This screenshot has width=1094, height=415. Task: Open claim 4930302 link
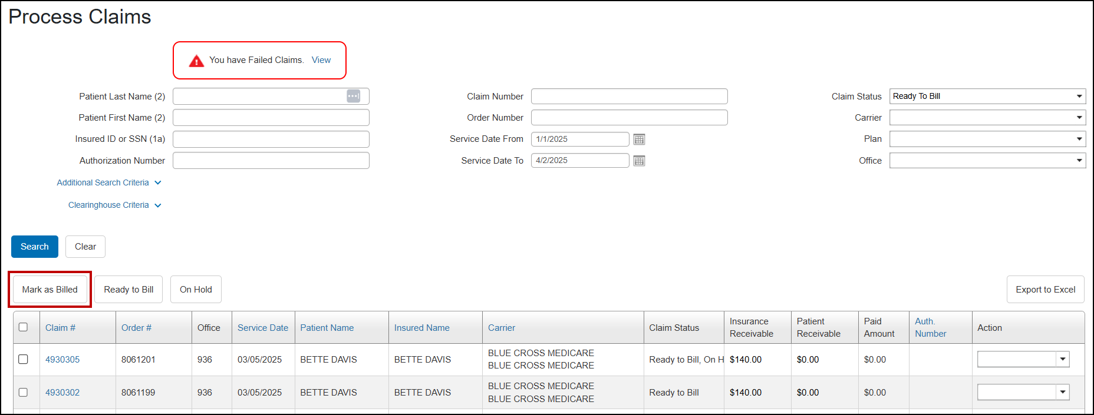(x=62, y=393)
